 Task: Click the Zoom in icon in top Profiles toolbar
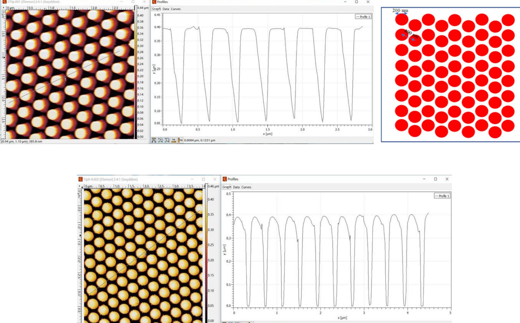[161, 140]
